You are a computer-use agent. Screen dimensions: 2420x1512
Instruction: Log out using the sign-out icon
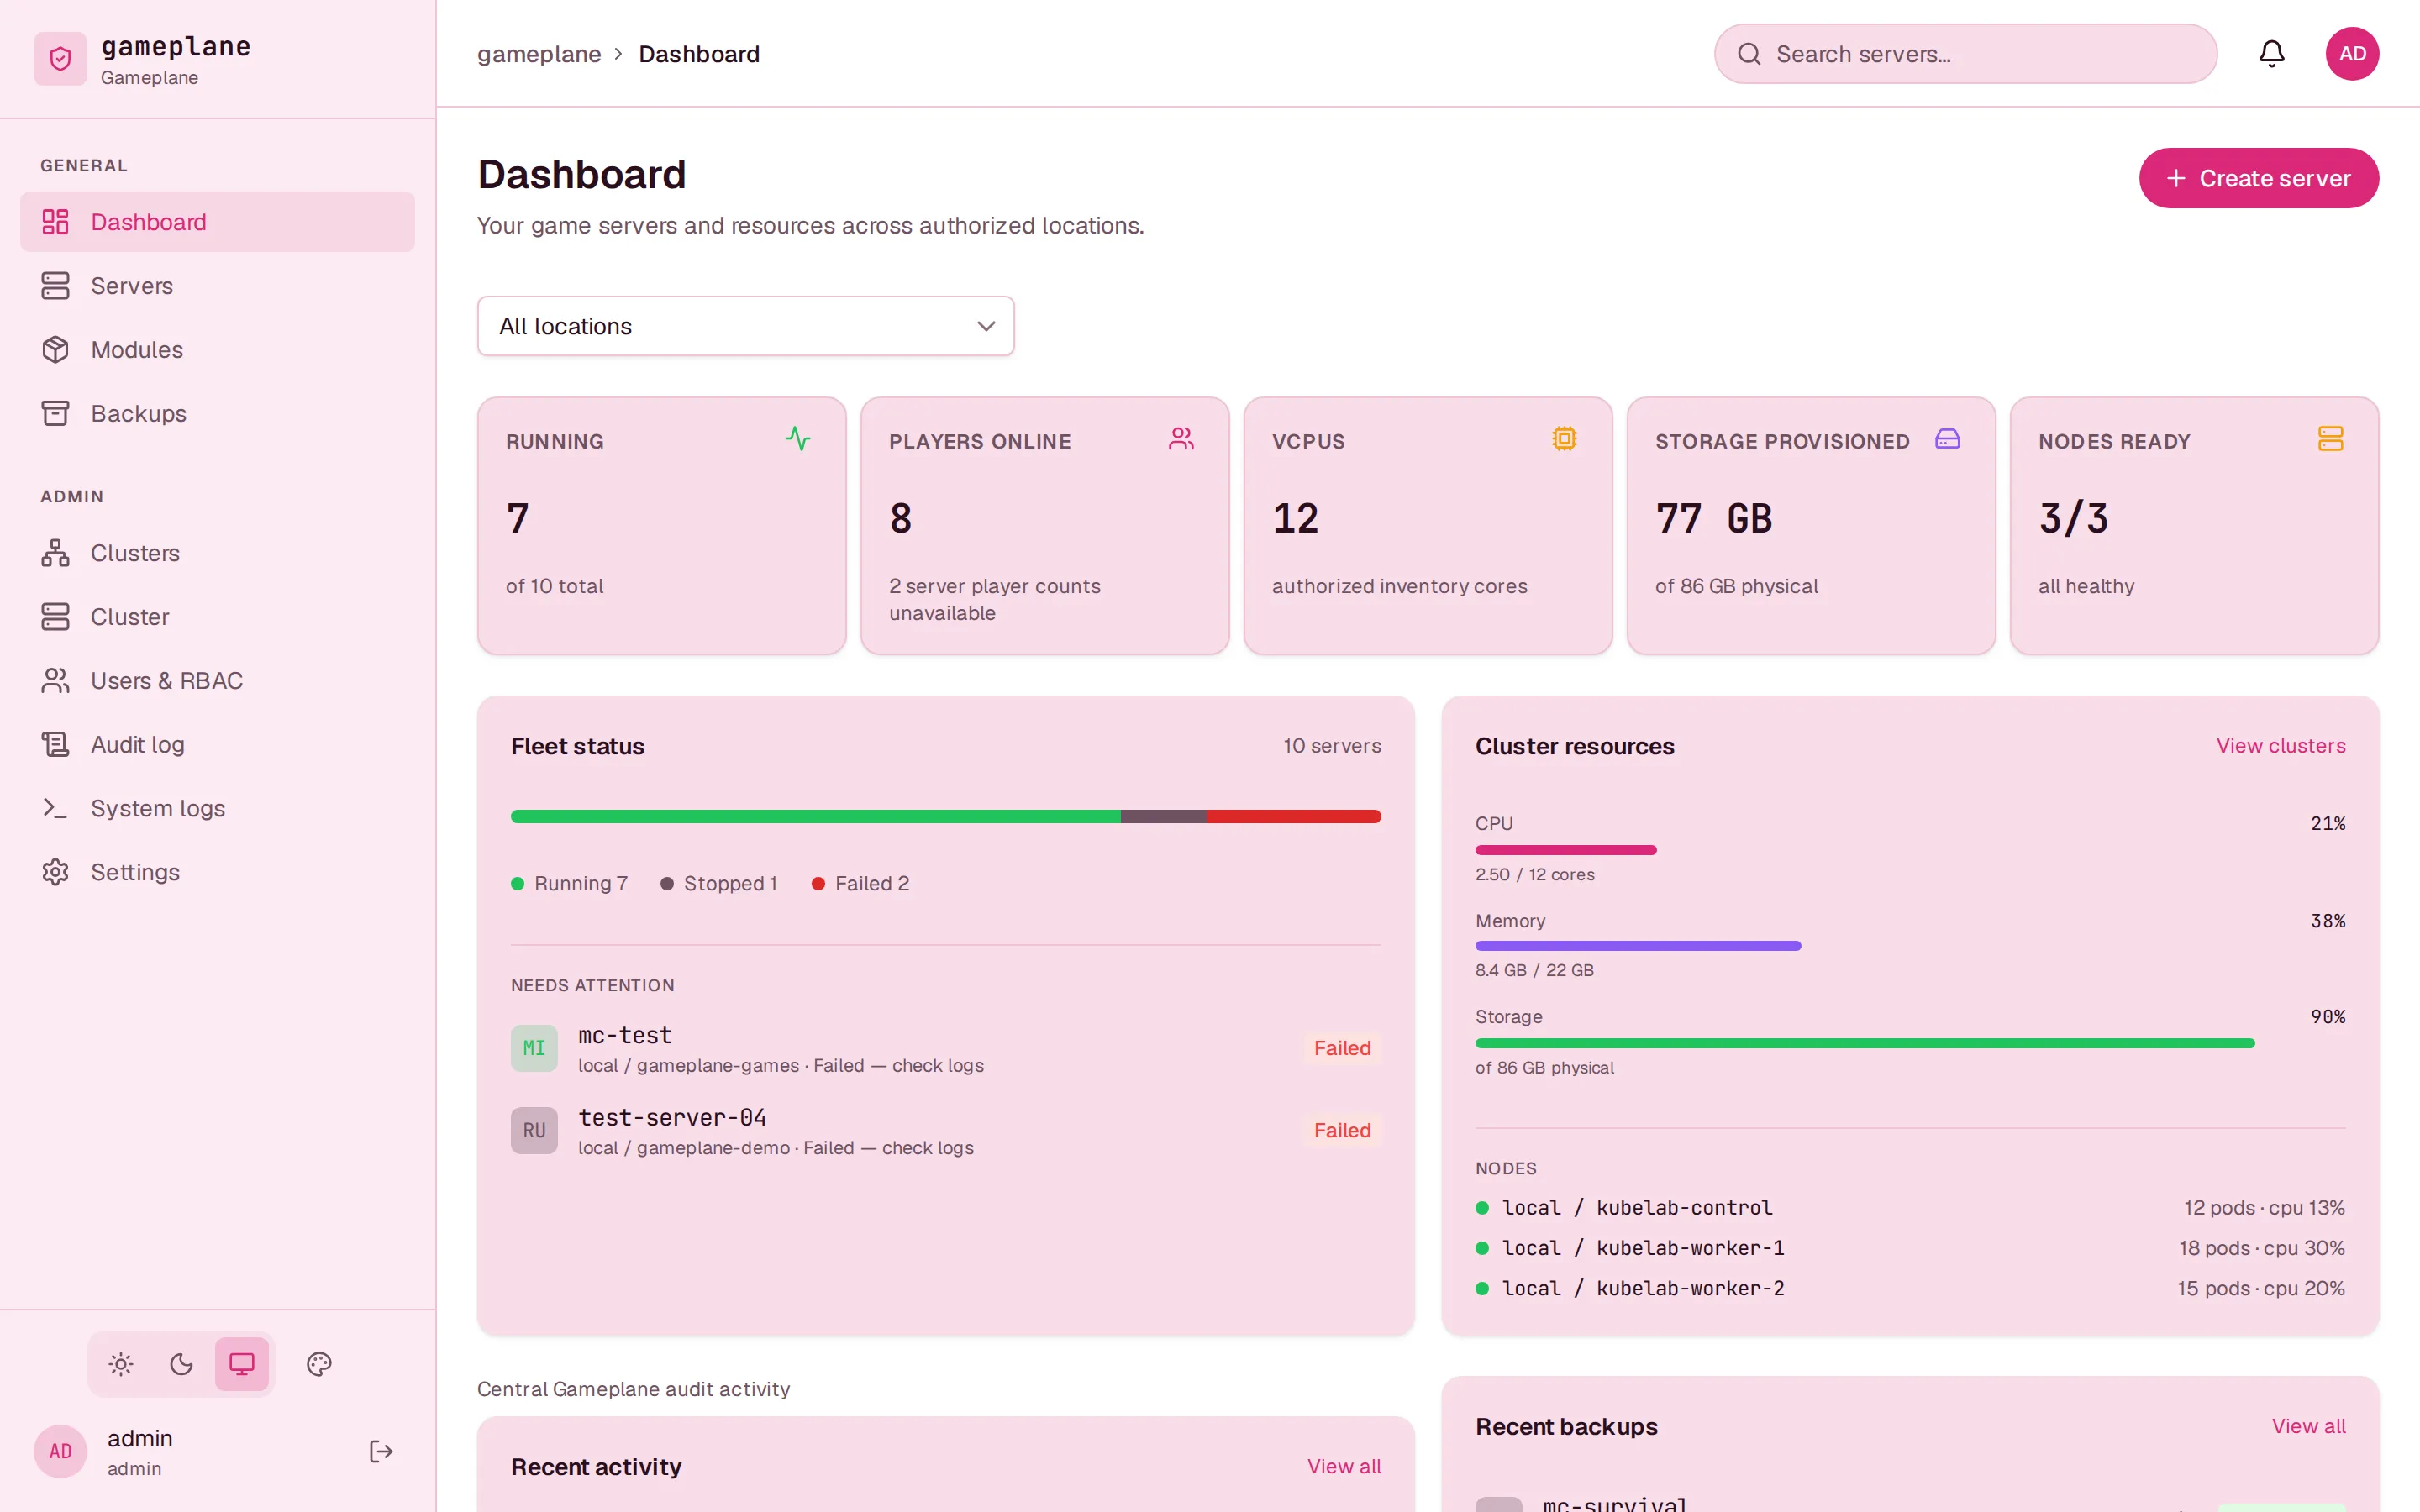click(x=381, y=1451)
